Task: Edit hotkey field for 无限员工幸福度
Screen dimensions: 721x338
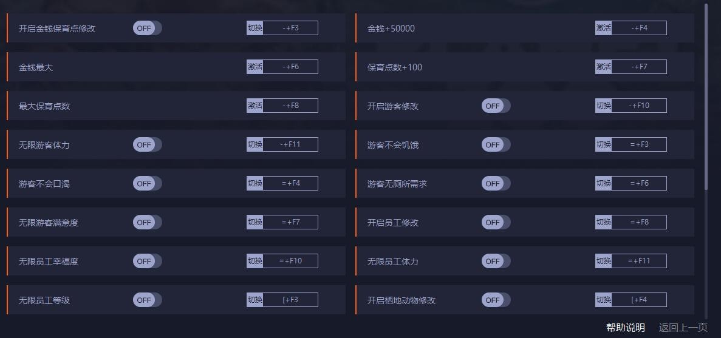Action: click(290, 261)
